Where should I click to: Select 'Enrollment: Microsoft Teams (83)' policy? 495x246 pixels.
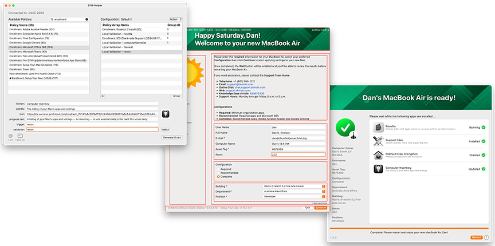[49, 51]
